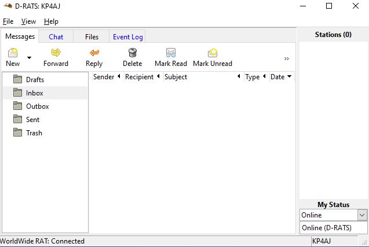Select the Inbox folder icon

coord(17,93)
